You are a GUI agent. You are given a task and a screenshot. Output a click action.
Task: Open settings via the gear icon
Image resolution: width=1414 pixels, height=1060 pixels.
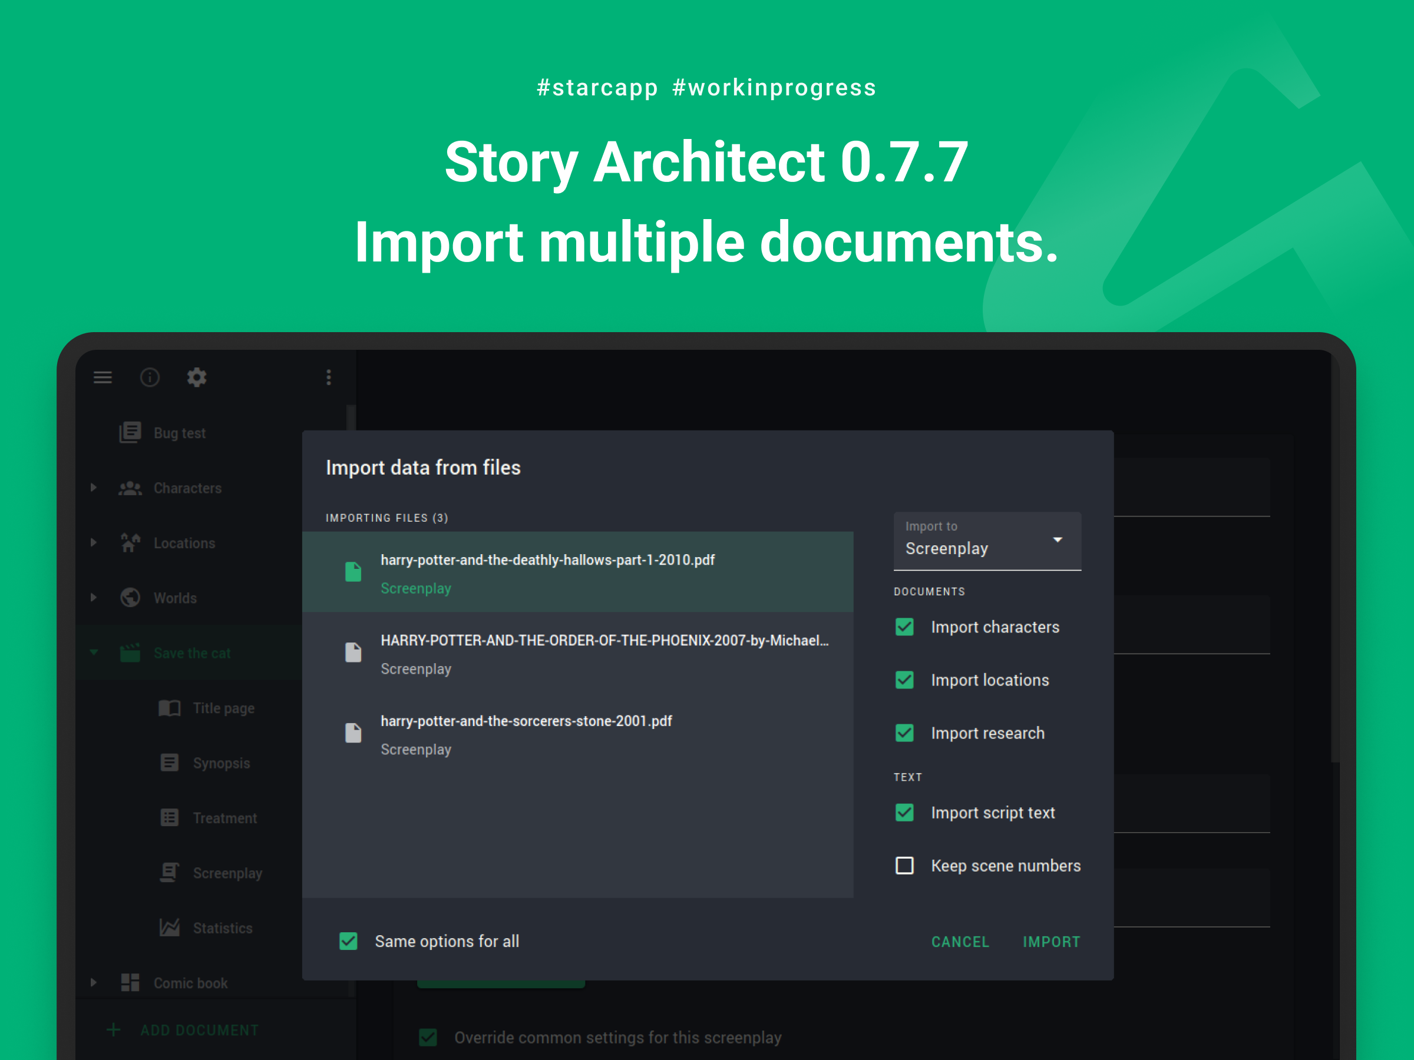pos(196,377)
